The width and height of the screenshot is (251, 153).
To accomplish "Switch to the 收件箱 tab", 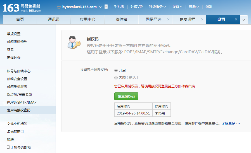I will coord(121,20).
